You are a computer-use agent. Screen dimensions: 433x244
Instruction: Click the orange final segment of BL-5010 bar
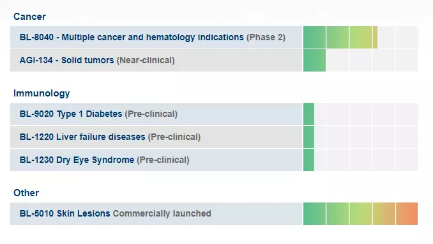click(x=407, y=213)
